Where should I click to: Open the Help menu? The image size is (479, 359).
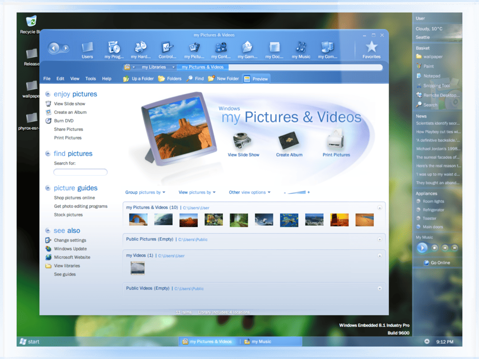coord(106,79)
